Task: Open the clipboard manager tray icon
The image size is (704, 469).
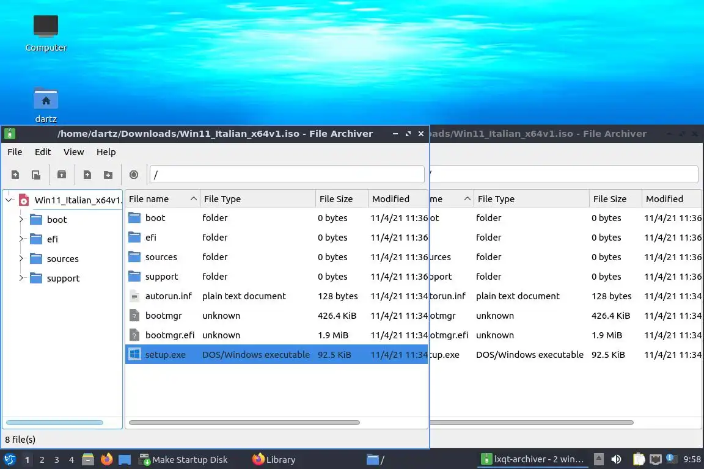Action: pos(639,459)
